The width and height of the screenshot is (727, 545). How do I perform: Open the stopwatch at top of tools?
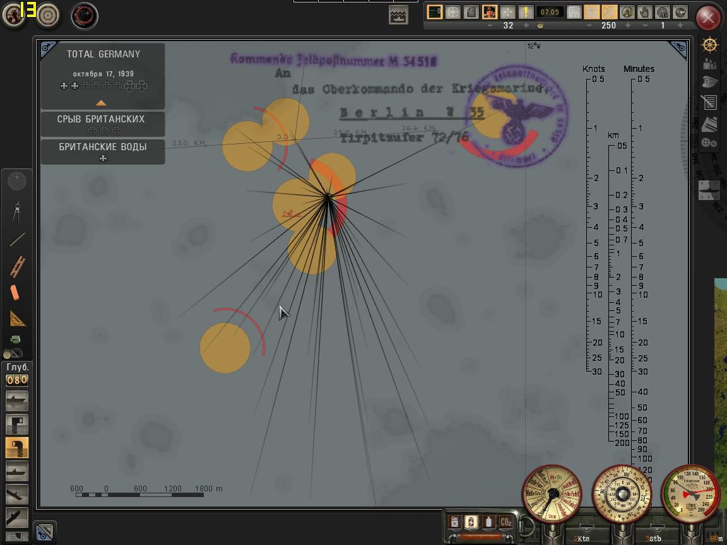tap(17, 181)
